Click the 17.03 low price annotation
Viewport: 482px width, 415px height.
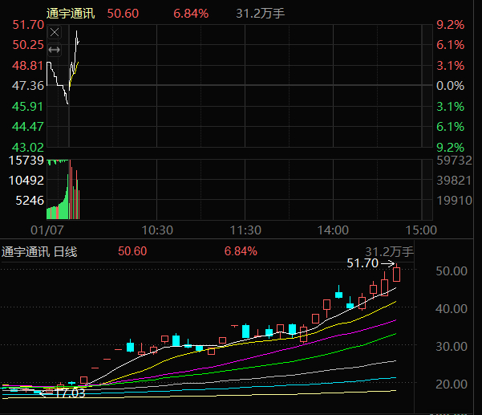(70, 393)
